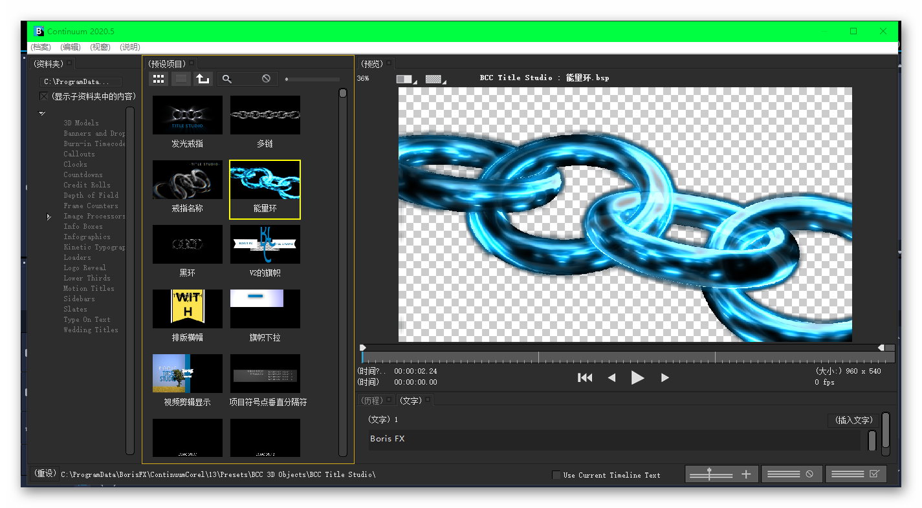Expand the Image Processors folder
The image size is (922, 508).
[49, 217]
